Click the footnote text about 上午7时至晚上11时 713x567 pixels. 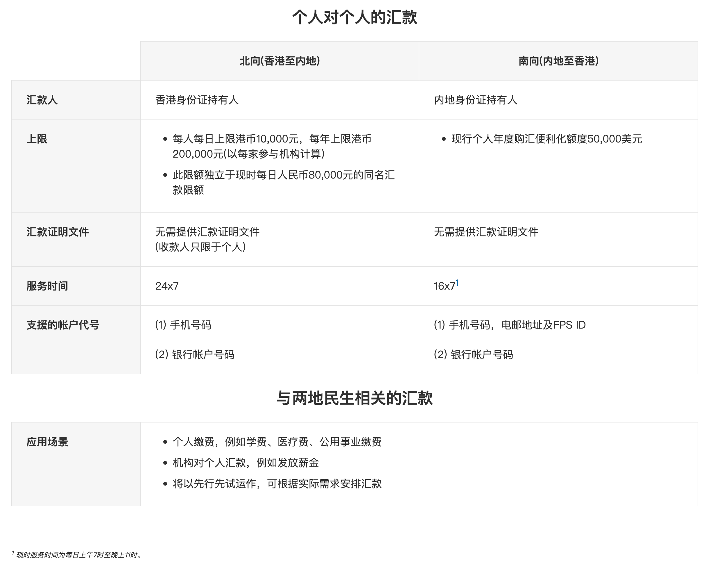pos(79,555)
